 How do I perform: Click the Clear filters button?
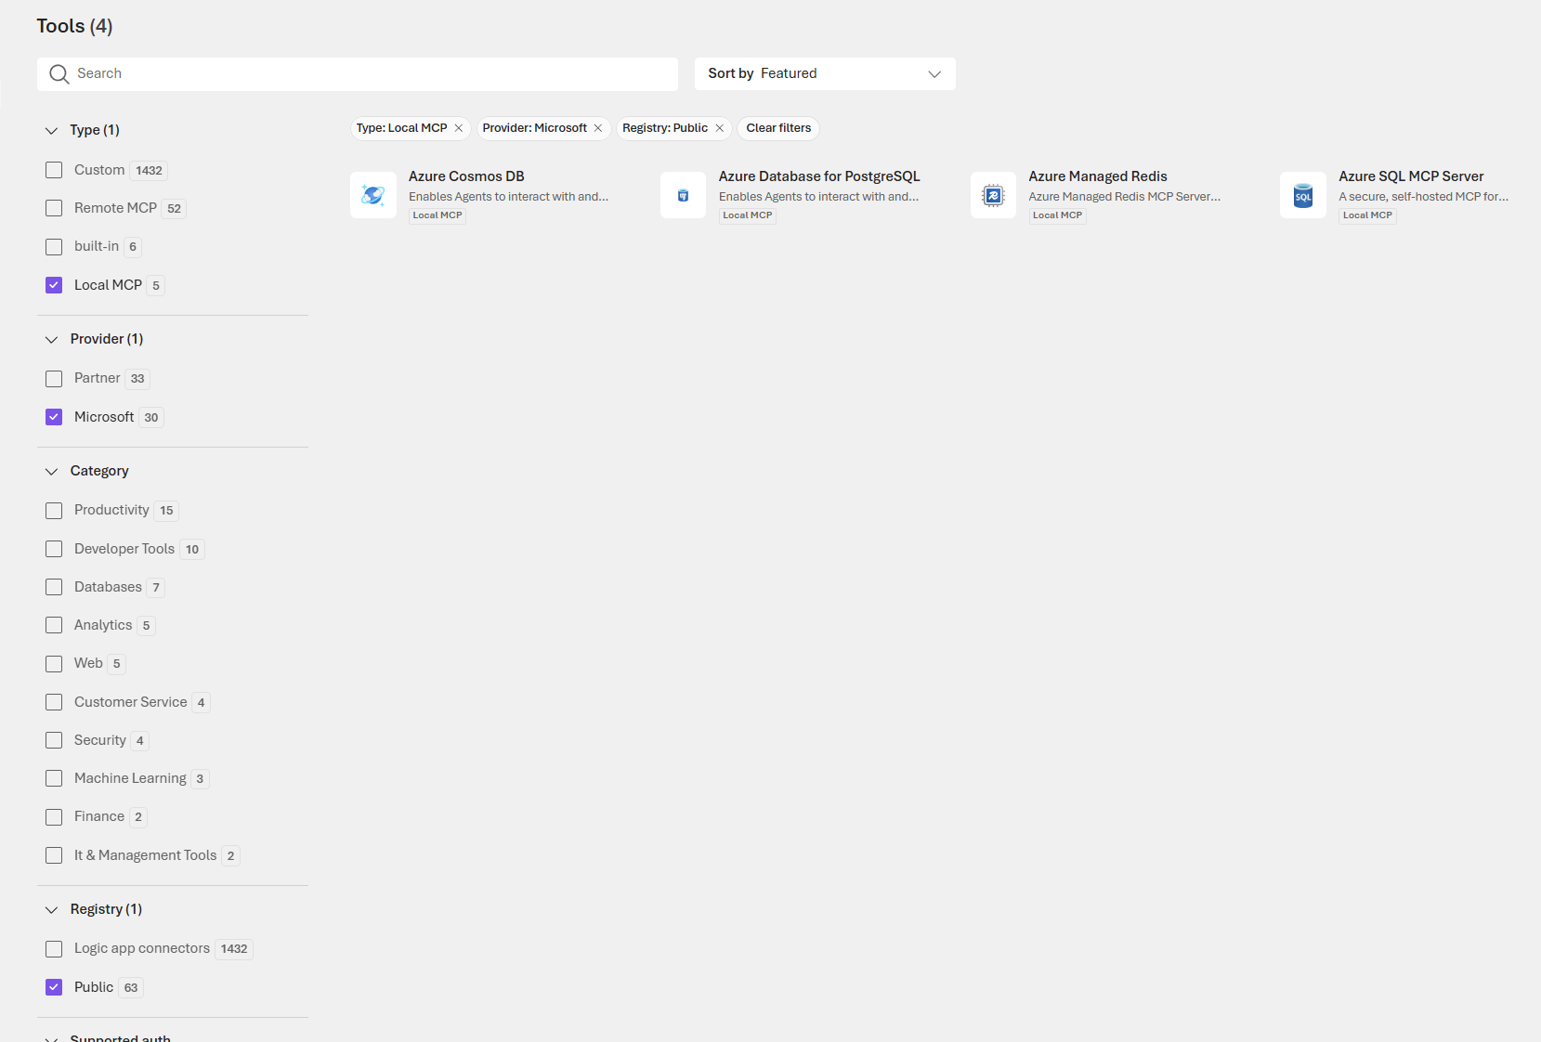[778, 128]
